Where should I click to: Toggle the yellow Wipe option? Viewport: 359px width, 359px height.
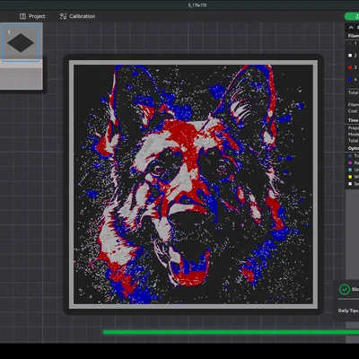coord(350,177)
